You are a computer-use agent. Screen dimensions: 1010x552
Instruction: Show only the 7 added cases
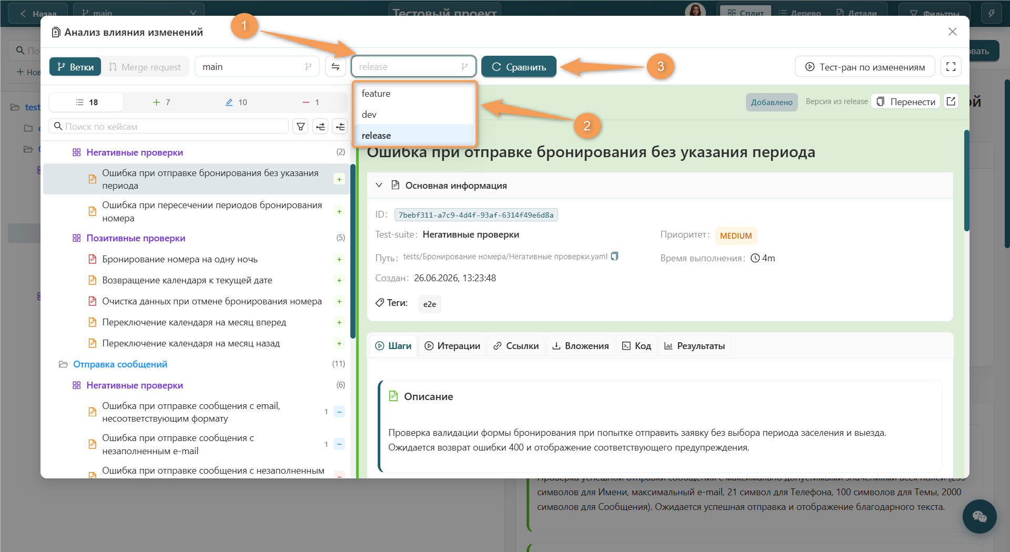click(x=161, y=102)
